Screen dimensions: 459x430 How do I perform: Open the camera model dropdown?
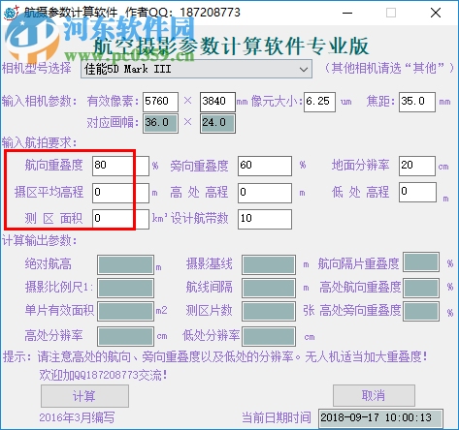196,69
